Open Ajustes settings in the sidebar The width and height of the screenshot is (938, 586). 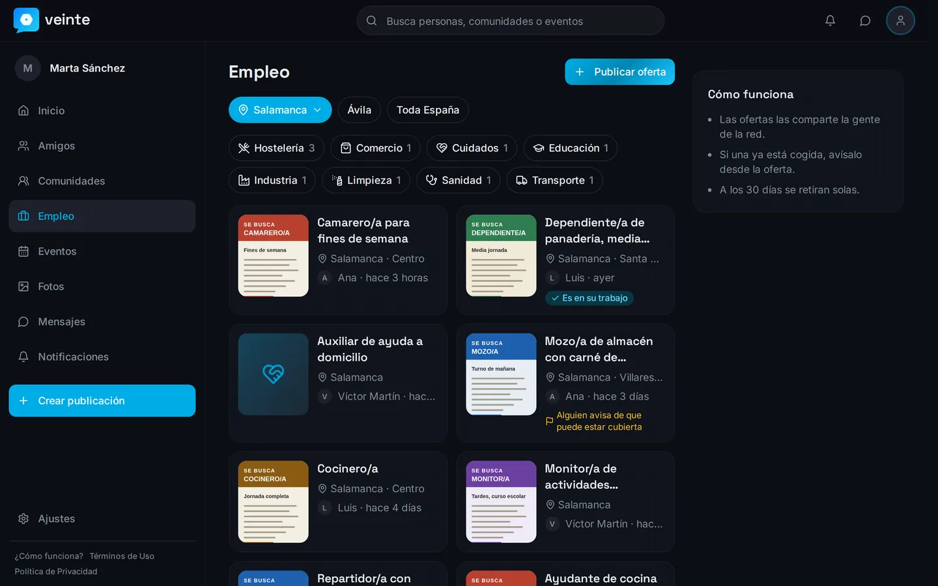102,519
